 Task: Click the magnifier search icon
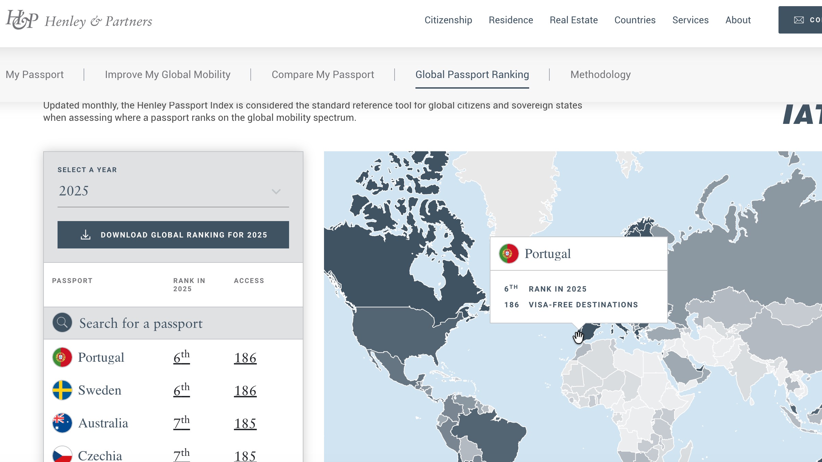(62, 322)
